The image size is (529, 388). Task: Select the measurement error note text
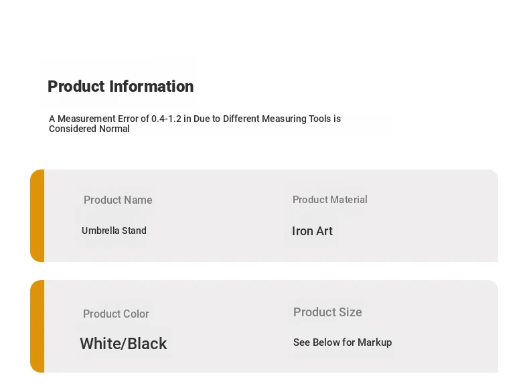click(195, 123)
